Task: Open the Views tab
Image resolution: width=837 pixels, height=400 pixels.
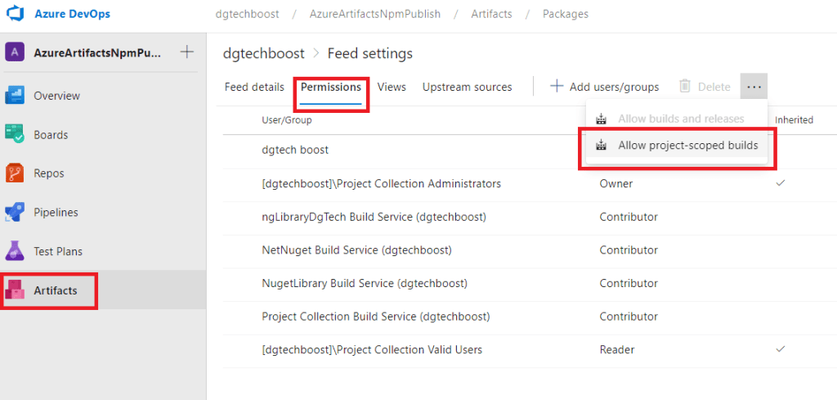Action: [392, 87]
